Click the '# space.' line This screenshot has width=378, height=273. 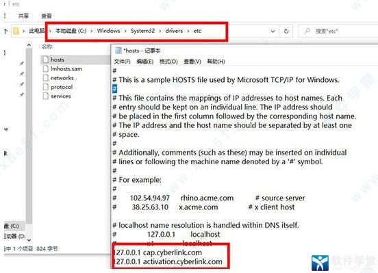click(x=126, y=135)
